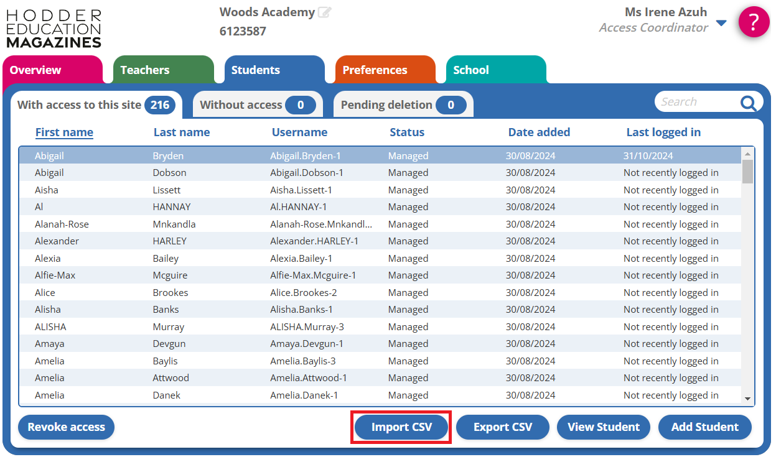
Task: Click Revoke access button
Action: [67, 427]
